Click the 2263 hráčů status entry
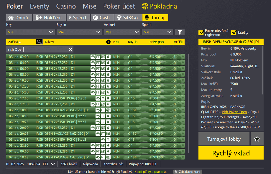 click(x=69, y=164)
